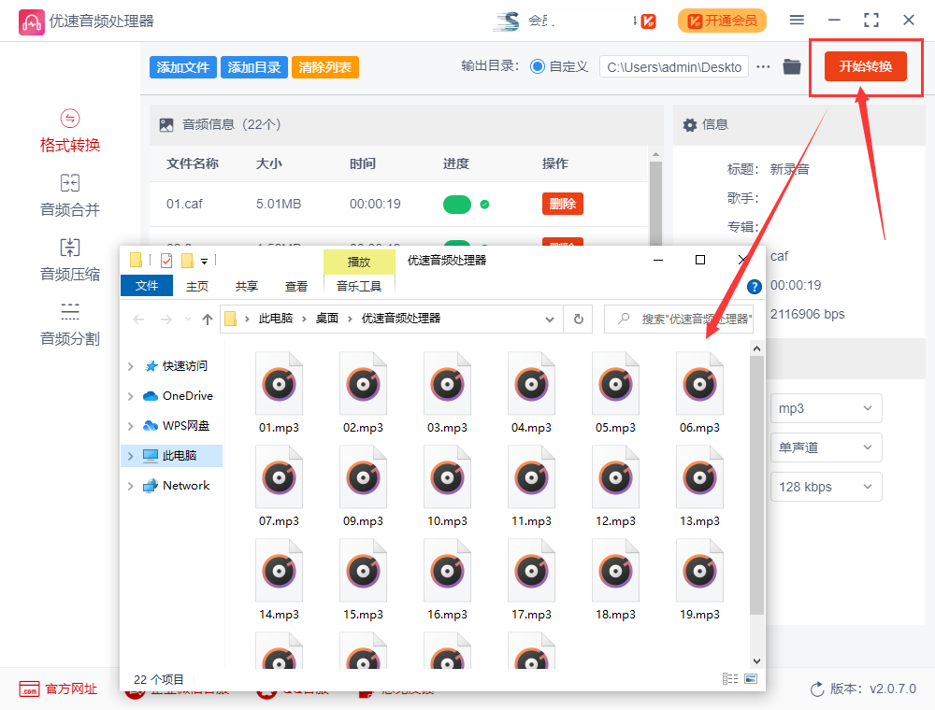Viewport: 935px width, 710px height.
Task: Switch to 音频压缩 mode
Action: pos(69,259)
